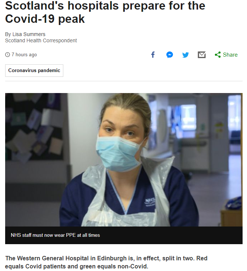Screen dimensions: 247x271
Task: Open the Coronavirus pandemic topic tag
Action: (34, 71)
